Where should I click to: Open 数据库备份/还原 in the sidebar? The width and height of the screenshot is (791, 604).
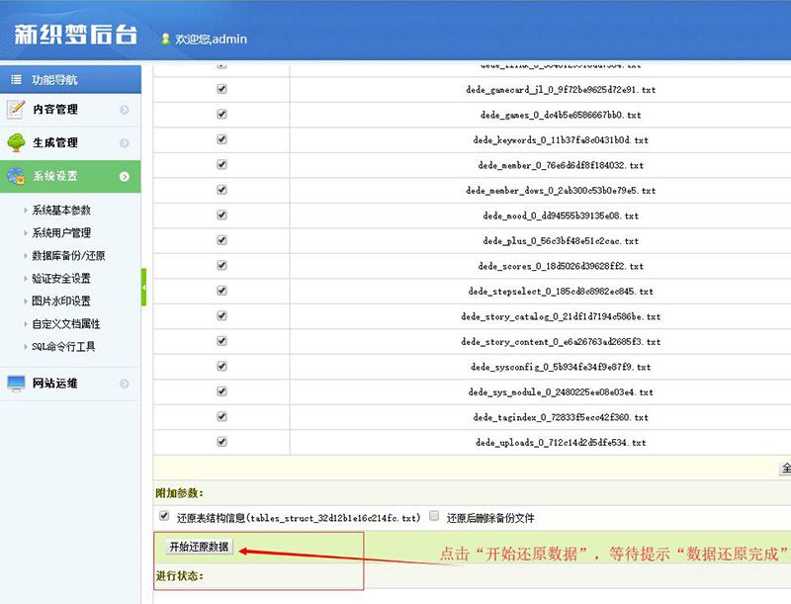click(68, 256)
